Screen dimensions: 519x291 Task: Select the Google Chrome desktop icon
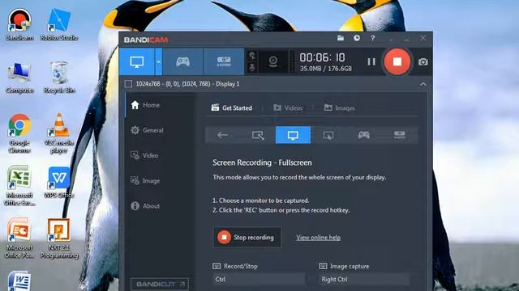click(19, 133)
